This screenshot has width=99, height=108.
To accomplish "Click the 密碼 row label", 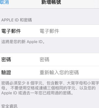I will 6,59.
